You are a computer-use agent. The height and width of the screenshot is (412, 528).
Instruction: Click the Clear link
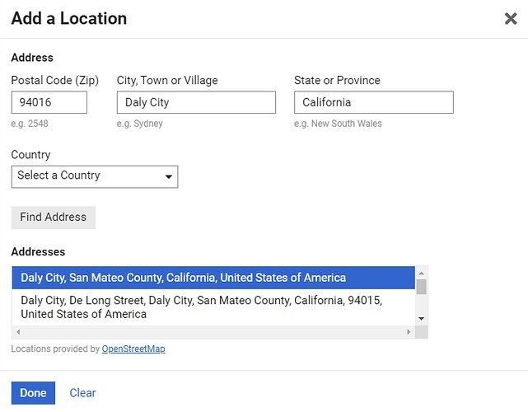click(x=82, y=393)
